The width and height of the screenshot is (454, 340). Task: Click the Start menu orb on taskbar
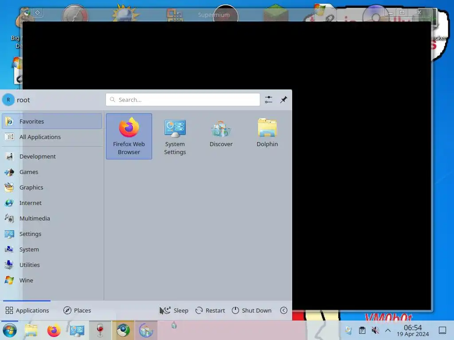click(x=10, y=330)
